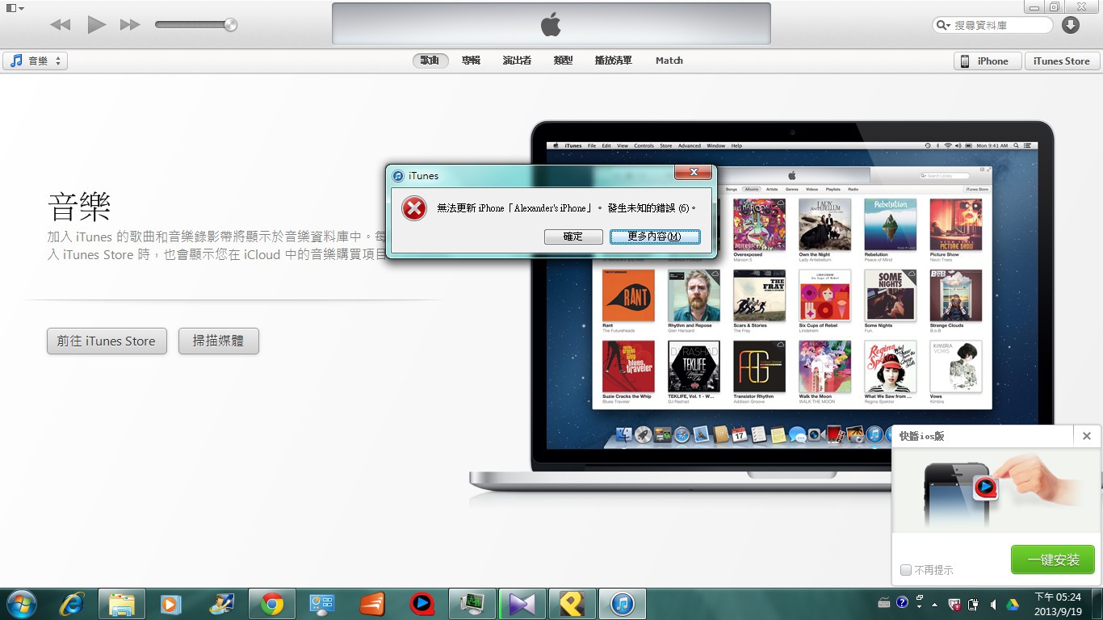This screenshot has height=620, width=1103.
Task: Open Windows Media Player from taskbar
Action: 170,604
